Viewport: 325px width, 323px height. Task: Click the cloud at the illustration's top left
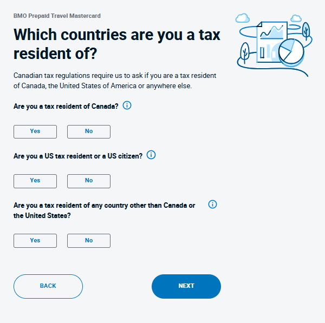pos(242,19)
